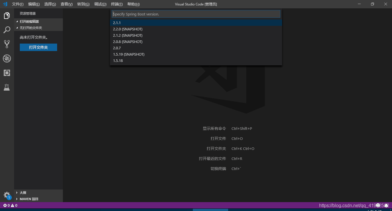This screenshot has height=211, width=392.
Task: Open the Extensions view icon
Action: pos(7,73)
